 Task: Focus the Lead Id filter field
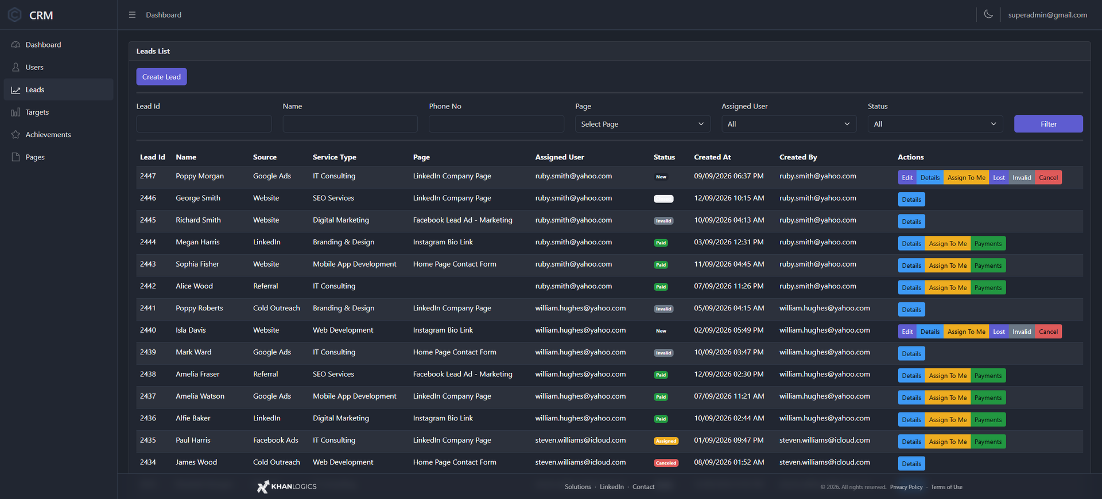click(204, 124)
